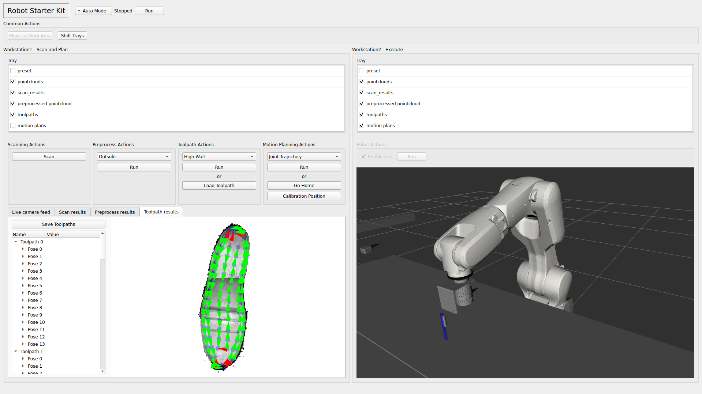
Task: Click the Shift Trays button
Action: tap(72, 35)
